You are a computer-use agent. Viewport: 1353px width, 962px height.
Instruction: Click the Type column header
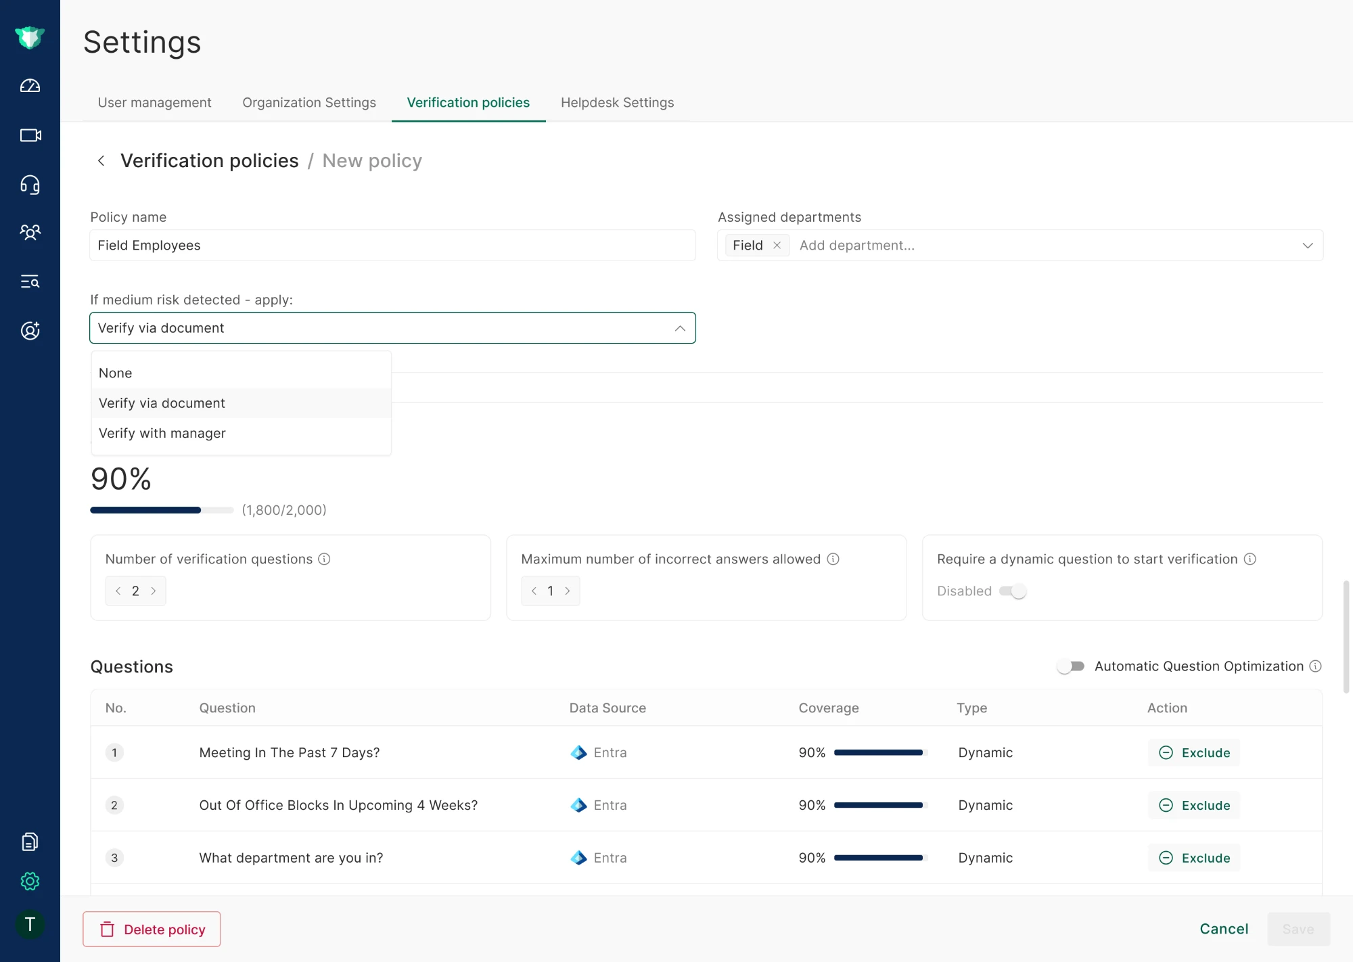coord(971,708)
